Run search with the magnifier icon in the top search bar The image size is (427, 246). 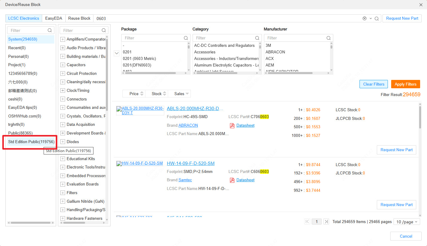pyautogui.click(x=377, y=18)
